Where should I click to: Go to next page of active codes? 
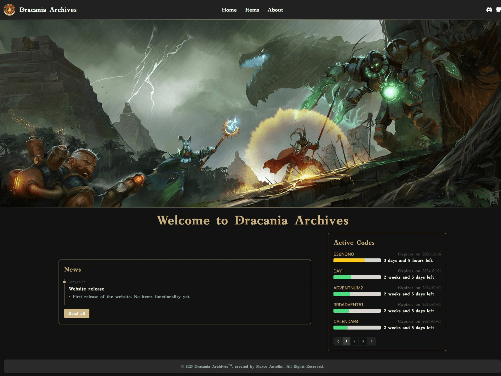tap(372, 341)
